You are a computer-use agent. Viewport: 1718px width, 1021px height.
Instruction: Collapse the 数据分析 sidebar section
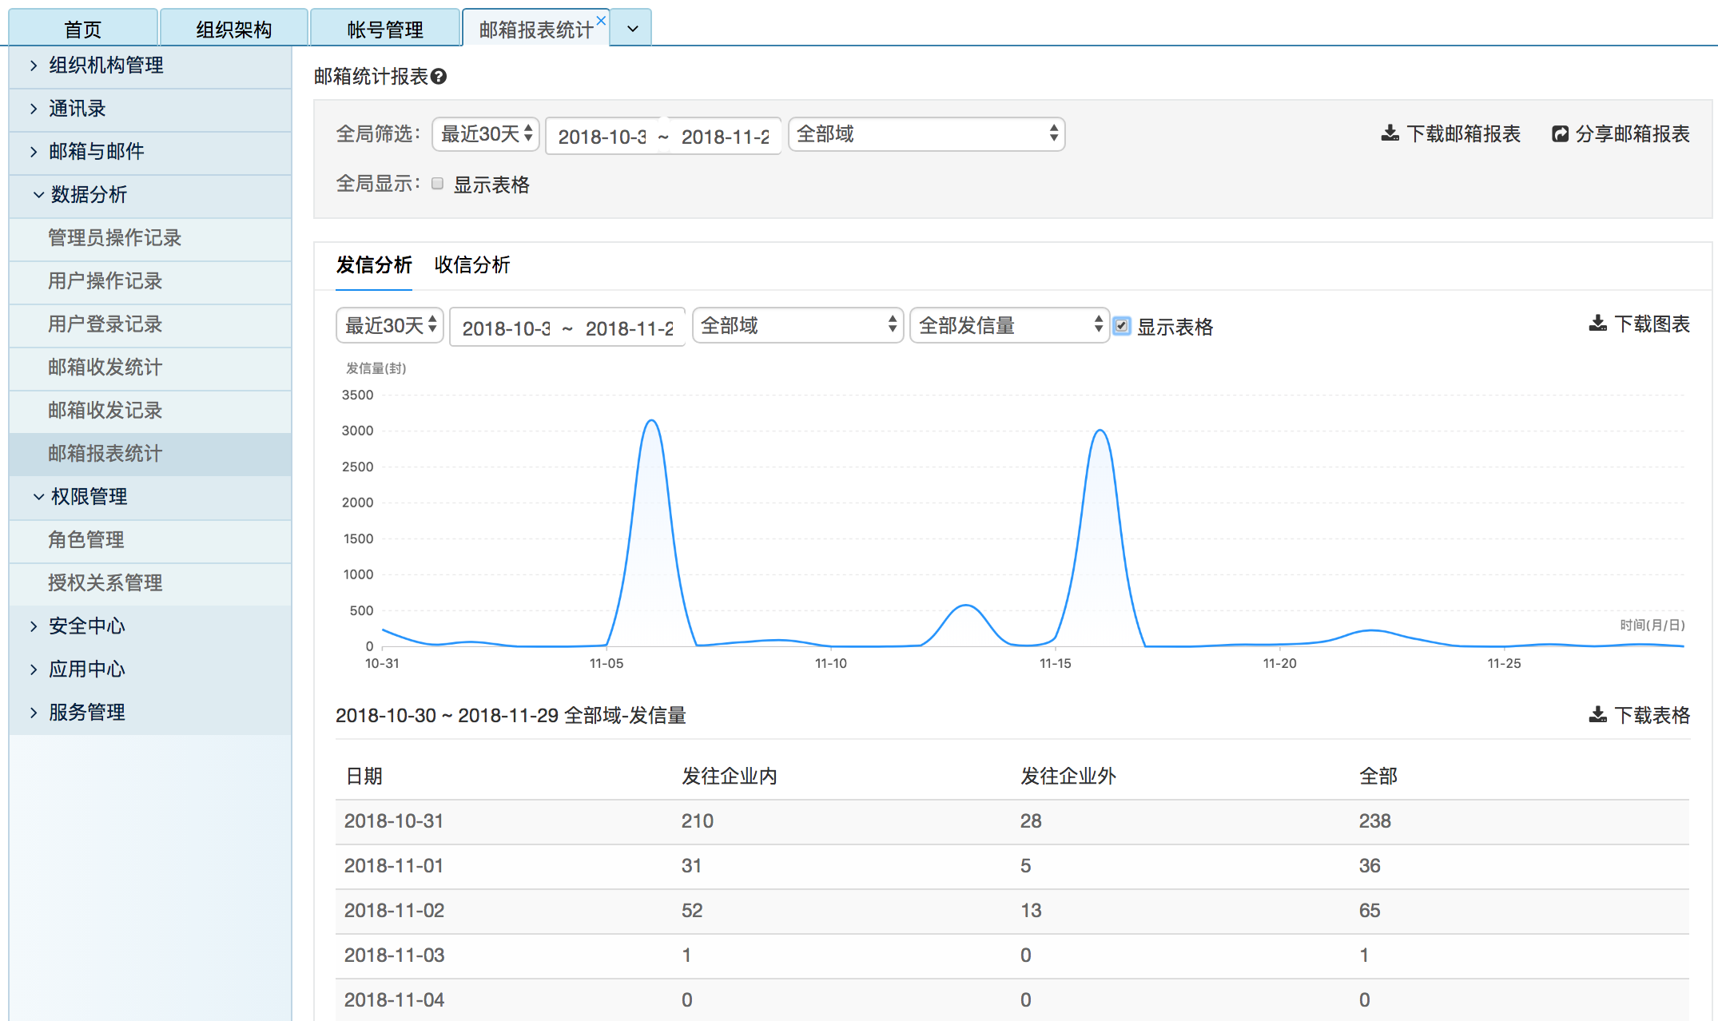(x=88, y=195)
